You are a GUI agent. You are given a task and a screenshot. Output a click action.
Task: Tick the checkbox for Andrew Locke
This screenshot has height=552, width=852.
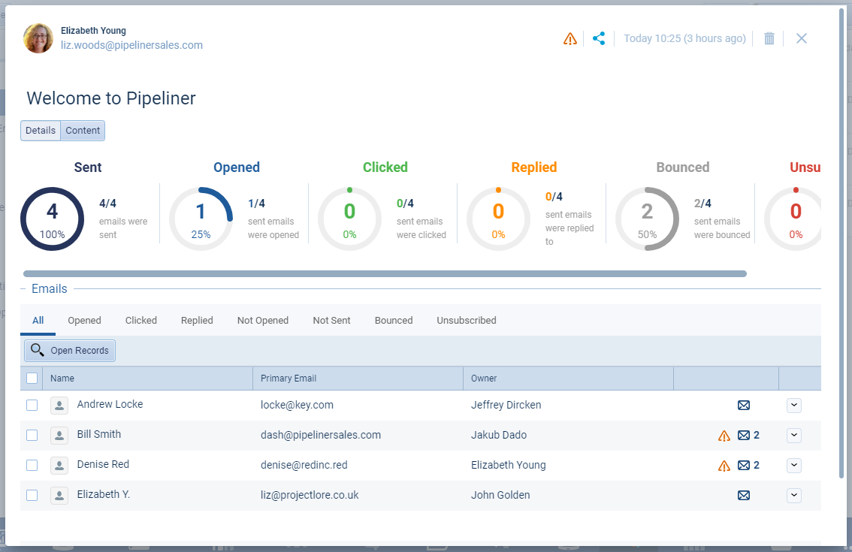click(x=32, y=406)
